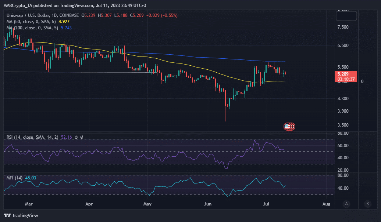The height and width of the screenshot is (222, 381).
Task: Click the 60.00 level on the RSI scale
Action: [x=343, y=145]
